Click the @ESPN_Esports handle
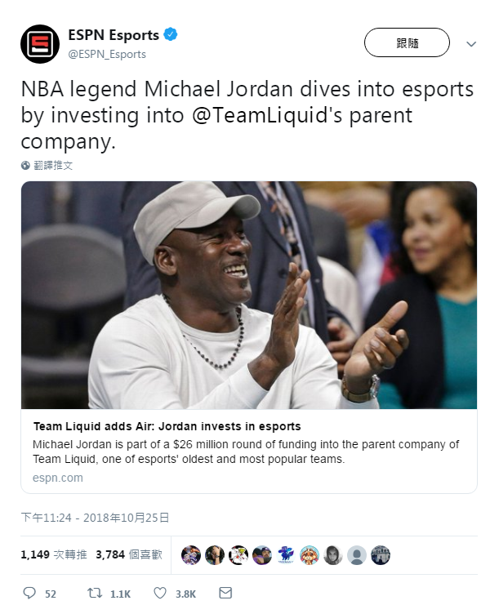Screen dimensions: 499x614 click(106, 54)
